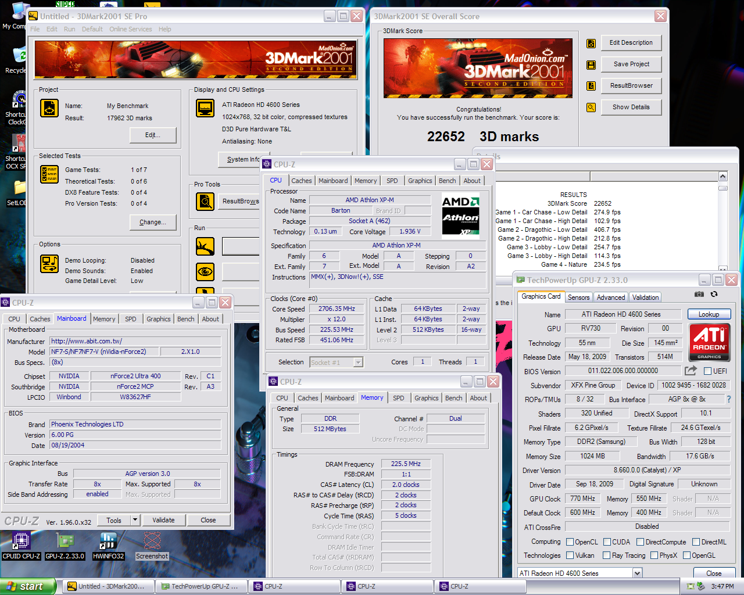Click the Save Project button
The height and width of the screenshot is (595, 744).
click(631, 64)
